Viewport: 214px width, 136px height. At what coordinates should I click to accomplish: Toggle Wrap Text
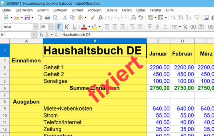click(x=132, y=27)
